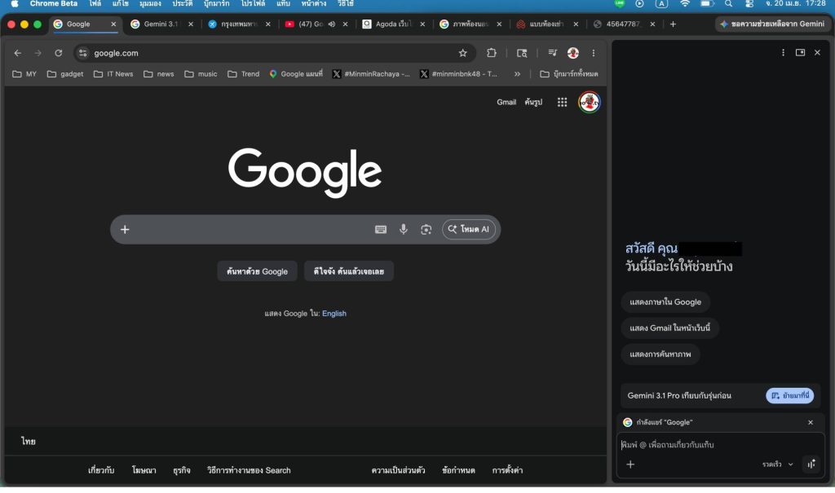Expand the hidden bookmarks overflow chevron
Screen dimensions: 835x493
tap(517, 74)
